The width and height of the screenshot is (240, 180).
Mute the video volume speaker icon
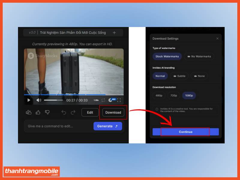point(39,100)
